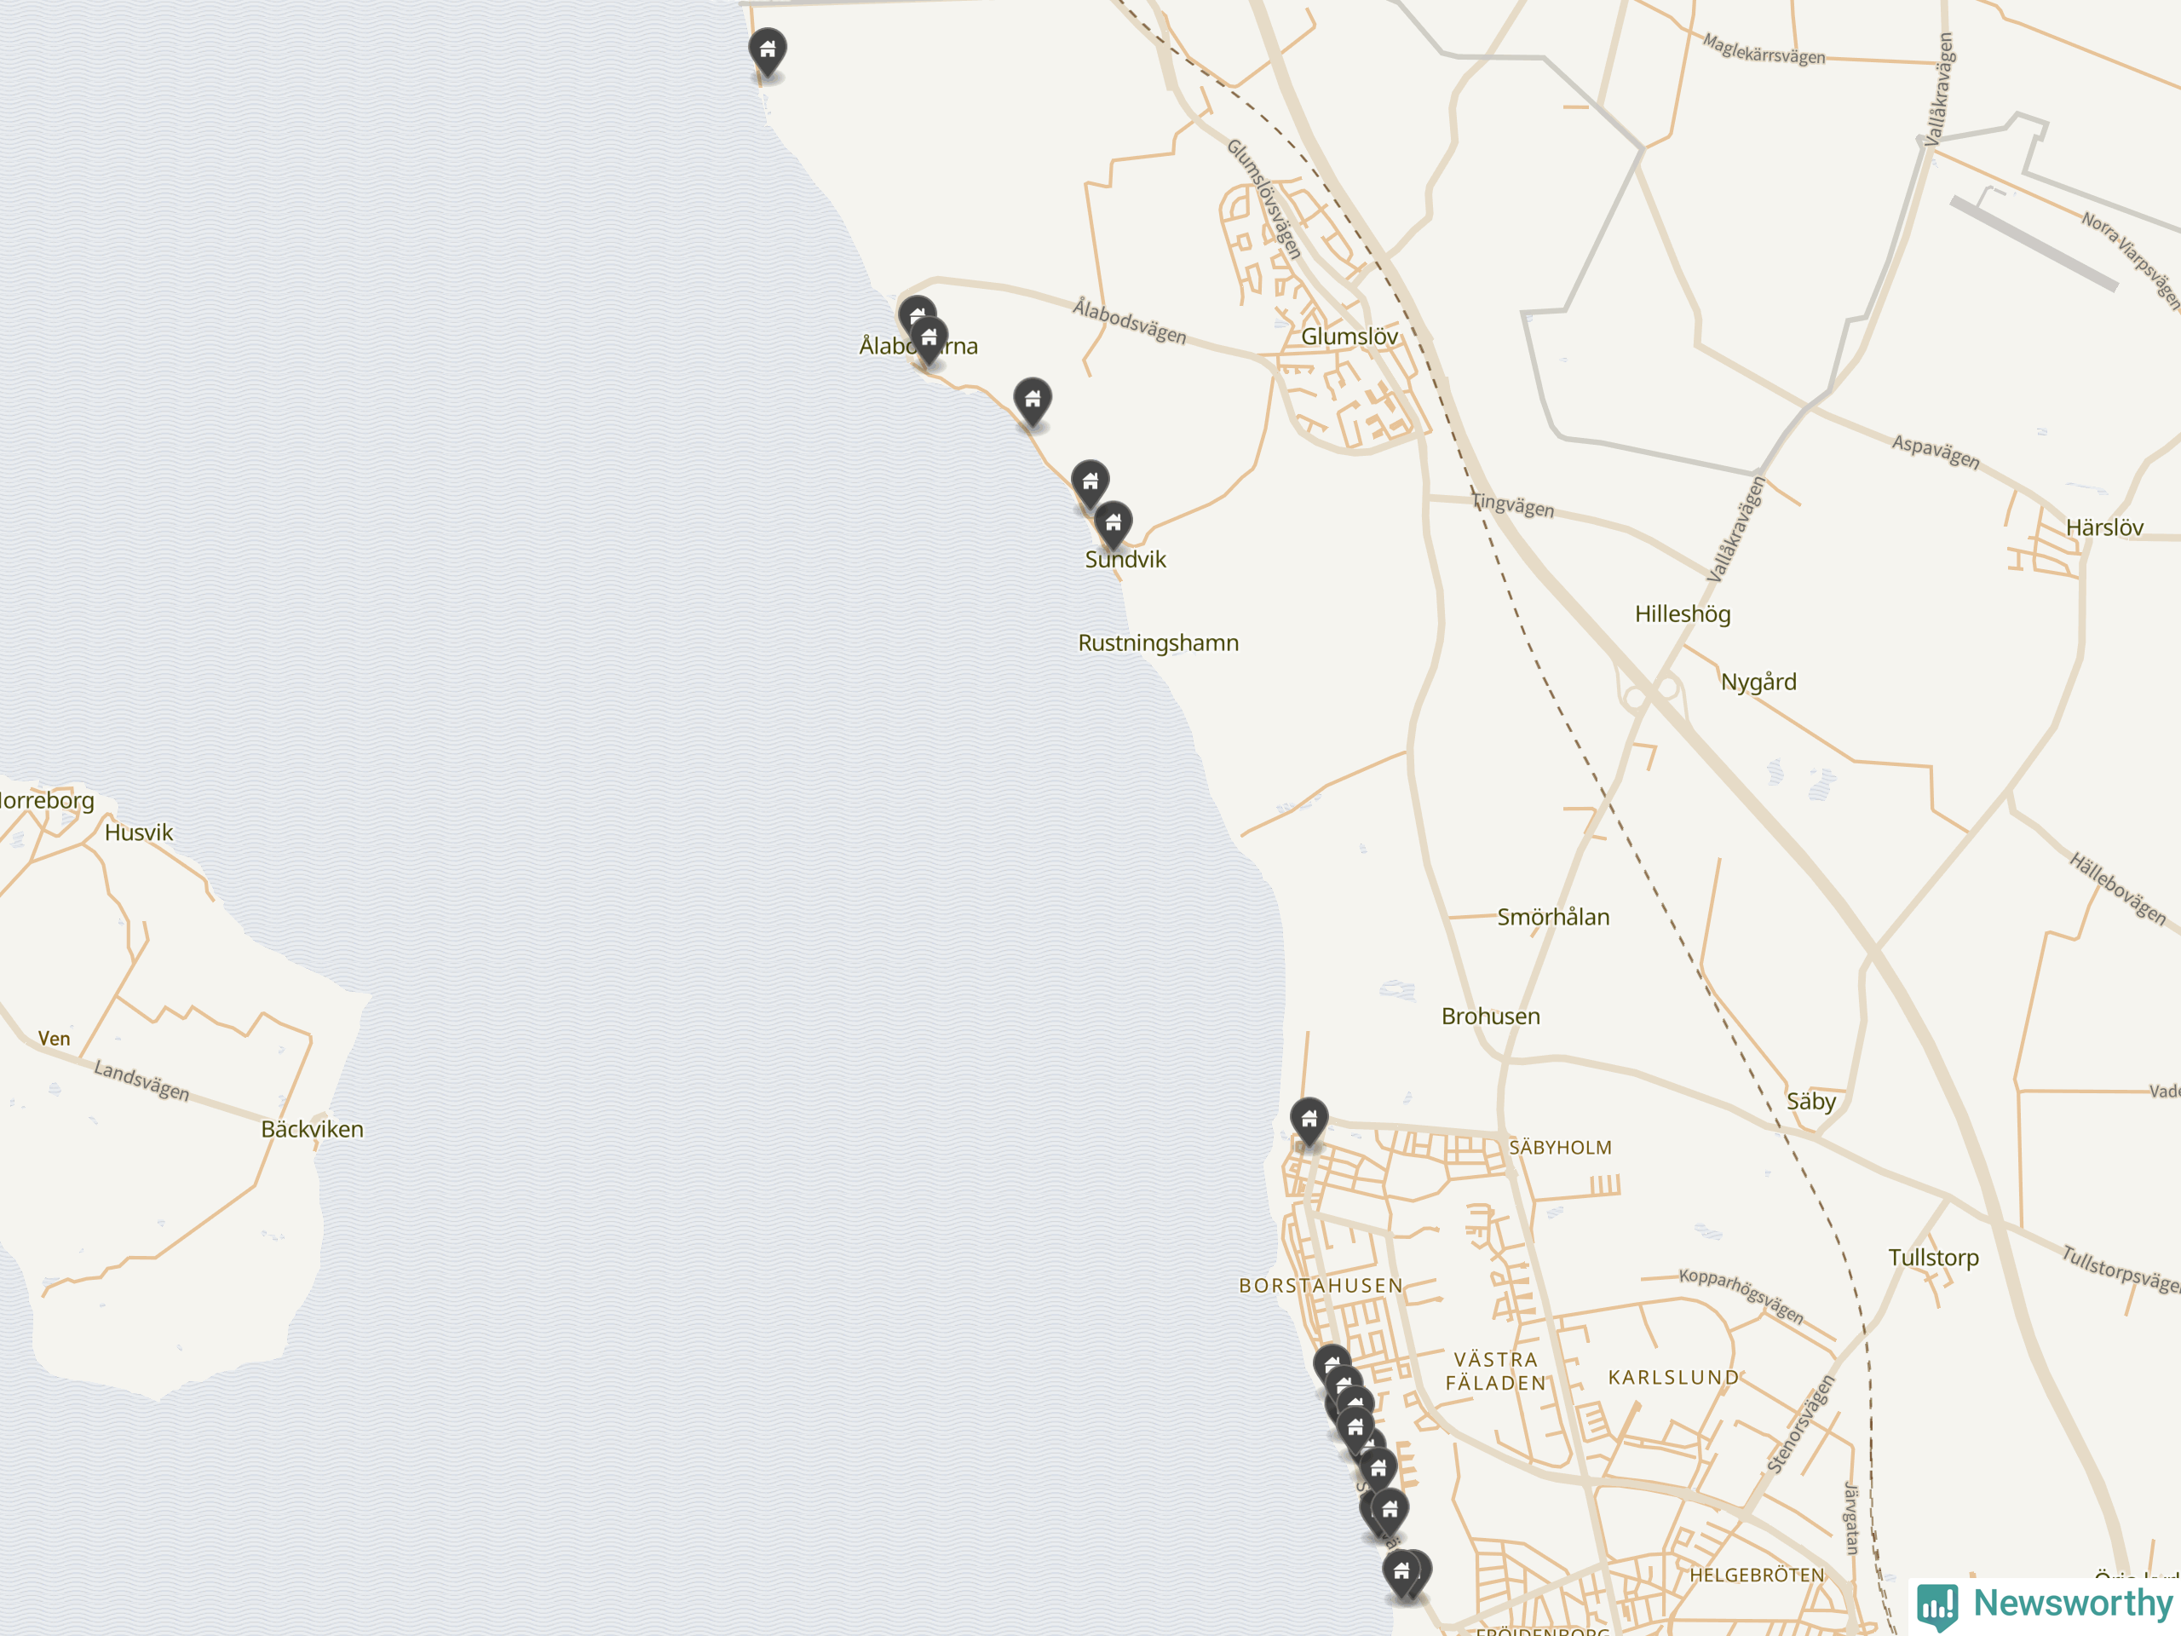The height and width of the screenshot is (1636, 2181).
Task: Select house marker overlapping Ålabodarna label
Action: coord(929,340)
